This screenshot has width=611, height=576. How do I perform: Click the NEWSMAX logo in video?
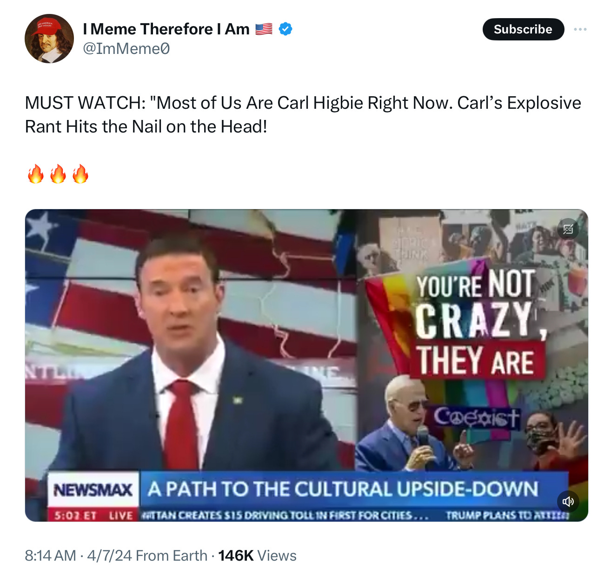[x=93, y=490]
